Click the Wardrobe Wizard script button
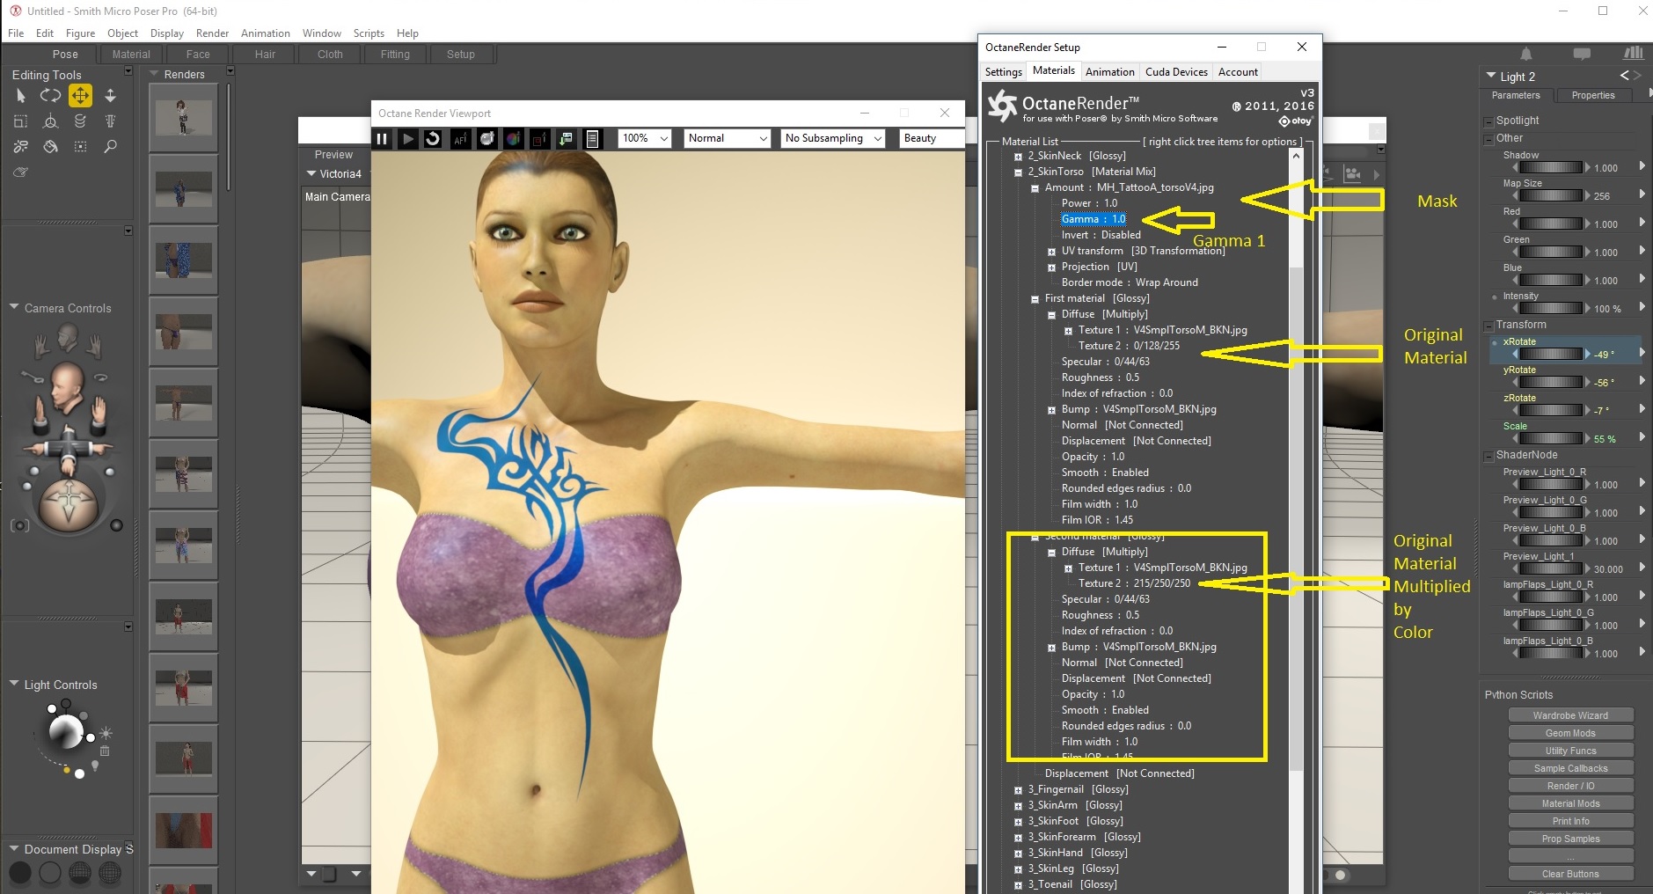This screenshot has height=894, width=1653. coord(1570,715)
